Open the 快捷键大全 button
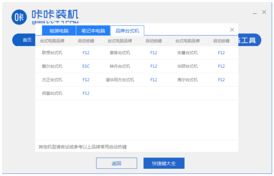274x176 pixels. tap(164, 163)
